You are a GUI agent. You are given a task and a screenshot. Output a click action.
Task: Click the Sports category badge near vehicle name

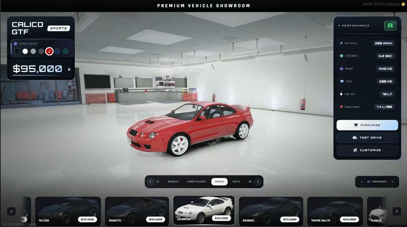pyautogui.click(x=59, y=28)
